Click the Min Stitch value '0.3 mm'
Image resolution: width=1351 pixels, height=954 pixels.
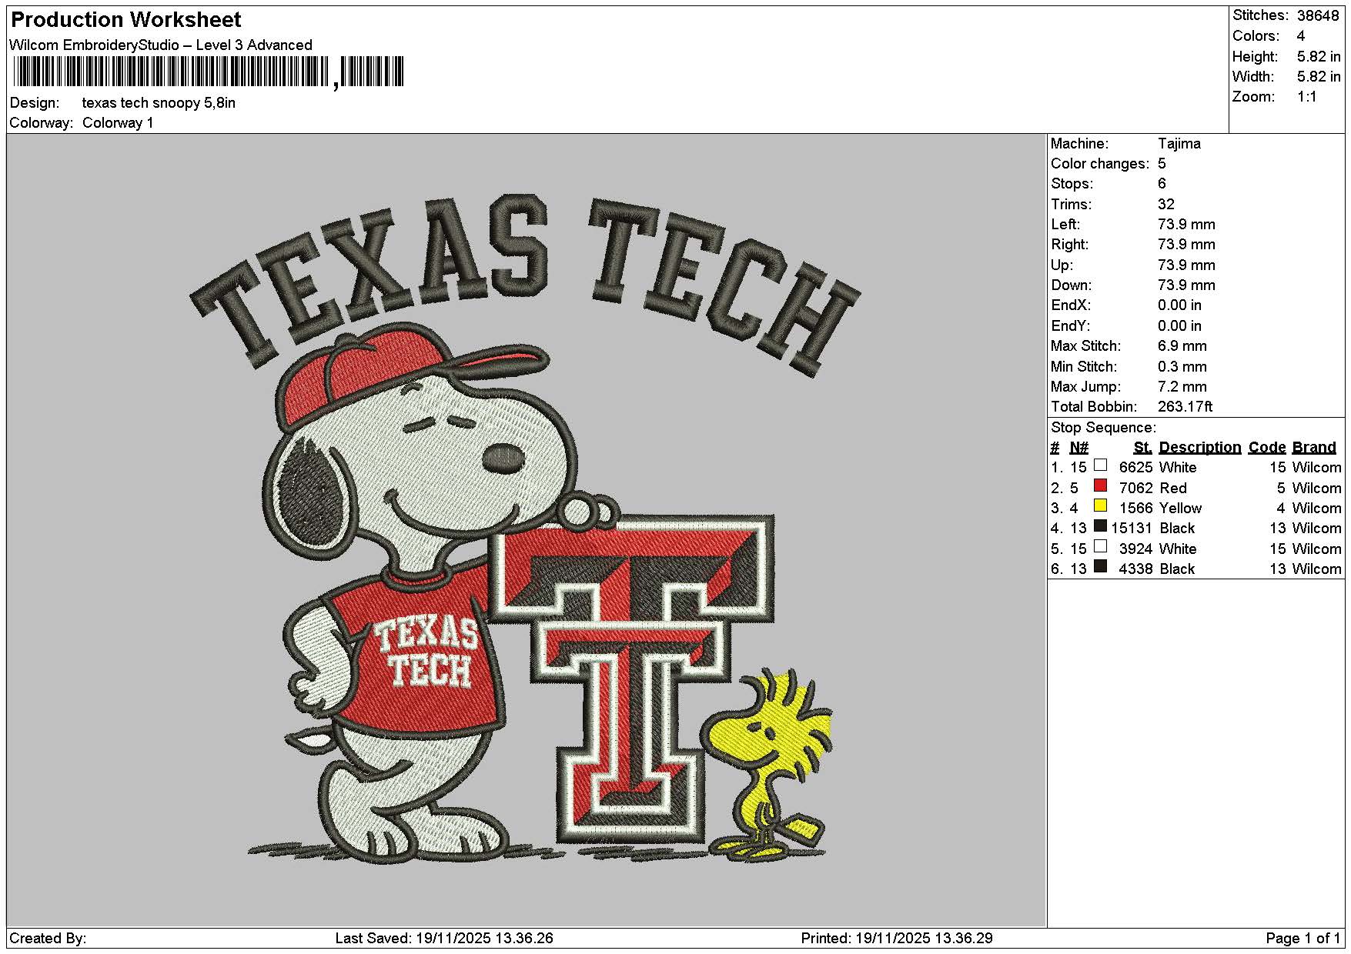(1182, 366)
